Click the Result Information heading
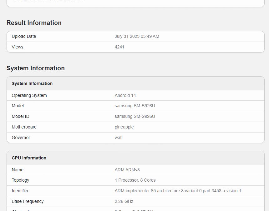The image size is (269, 211). coord(34,23)
